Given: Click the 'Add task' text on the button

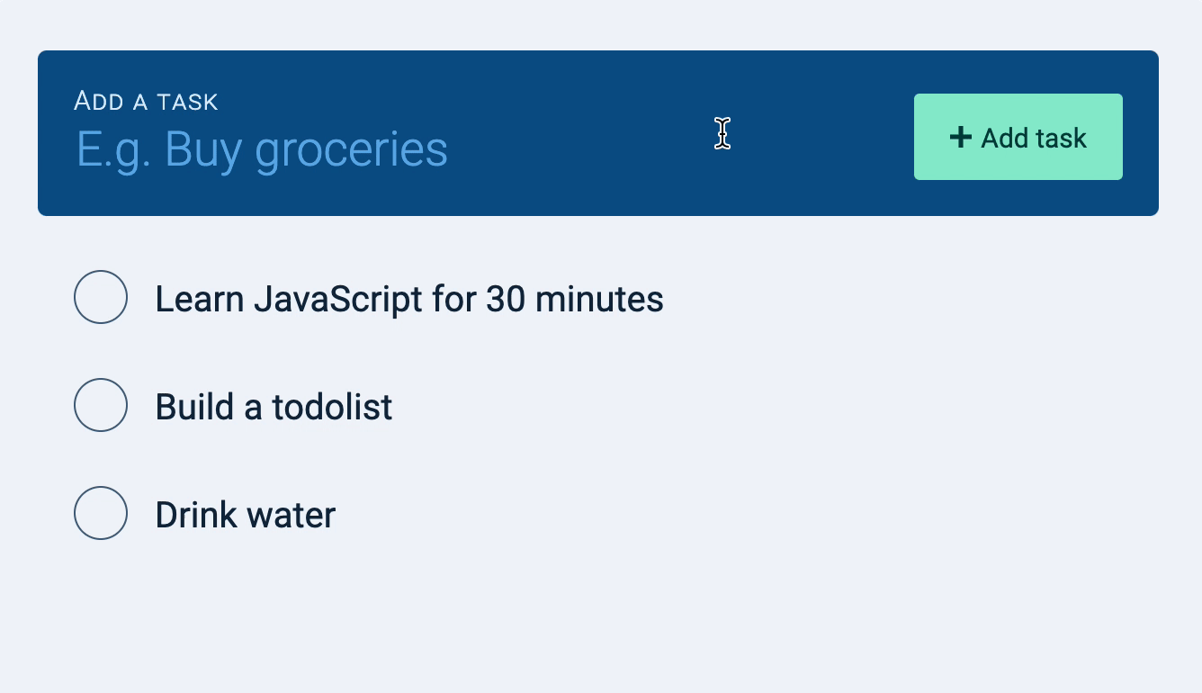Looking at the screenshot, I should (1034, 138).
